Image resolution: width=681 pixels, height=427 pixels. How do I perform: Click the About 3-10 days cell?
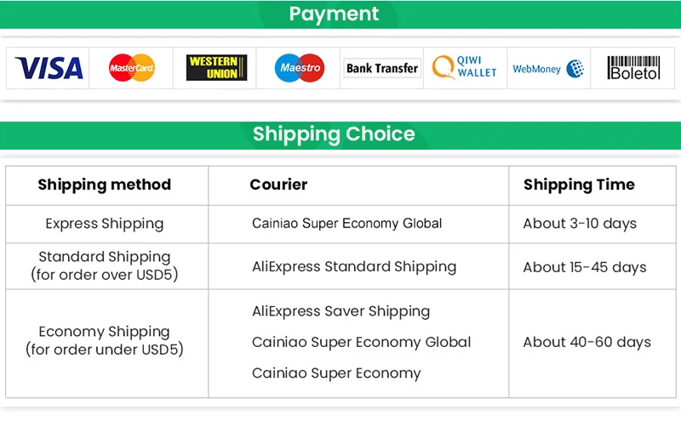click(x=580, y=224)
